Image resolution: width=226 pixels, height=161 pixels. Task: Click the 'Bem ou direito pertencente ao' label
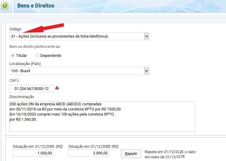pos(35,47)
